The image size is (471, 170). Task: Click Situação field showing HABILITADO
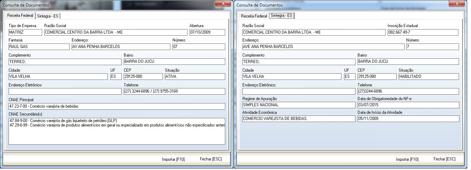coord(429,76)
